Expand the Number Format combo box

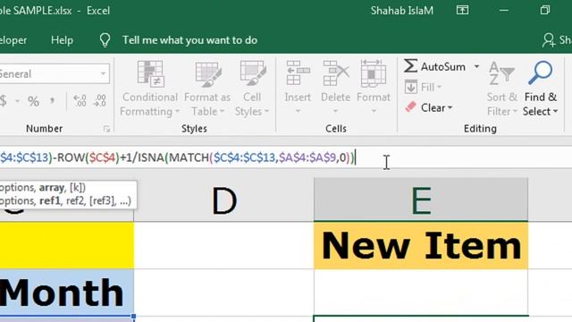click(x=104, y=74)
